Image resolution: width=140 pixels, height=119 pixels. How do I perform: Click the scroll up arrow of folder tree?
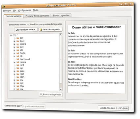(x=61, y=35)
